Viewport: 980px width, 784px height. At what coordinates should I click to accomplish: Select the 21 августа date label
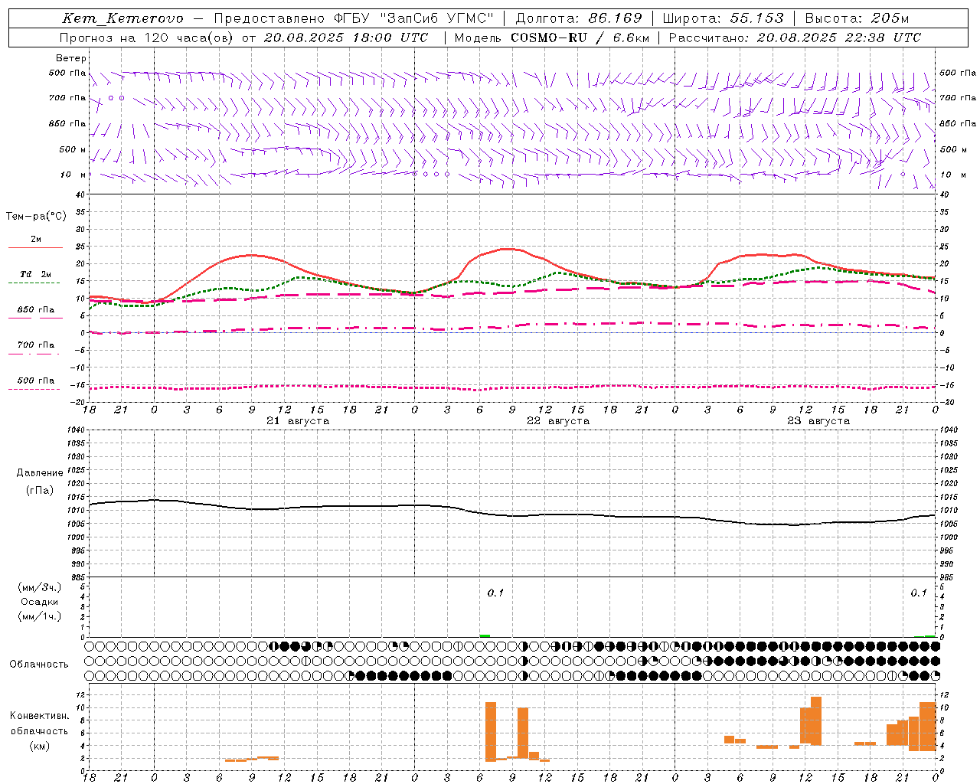tap(298, 421)
